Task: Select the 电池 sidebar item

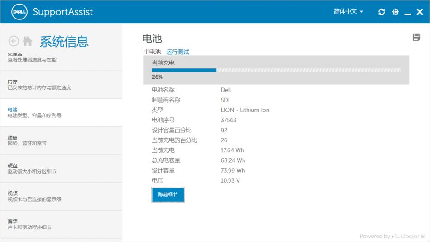Action: point(62,113)
